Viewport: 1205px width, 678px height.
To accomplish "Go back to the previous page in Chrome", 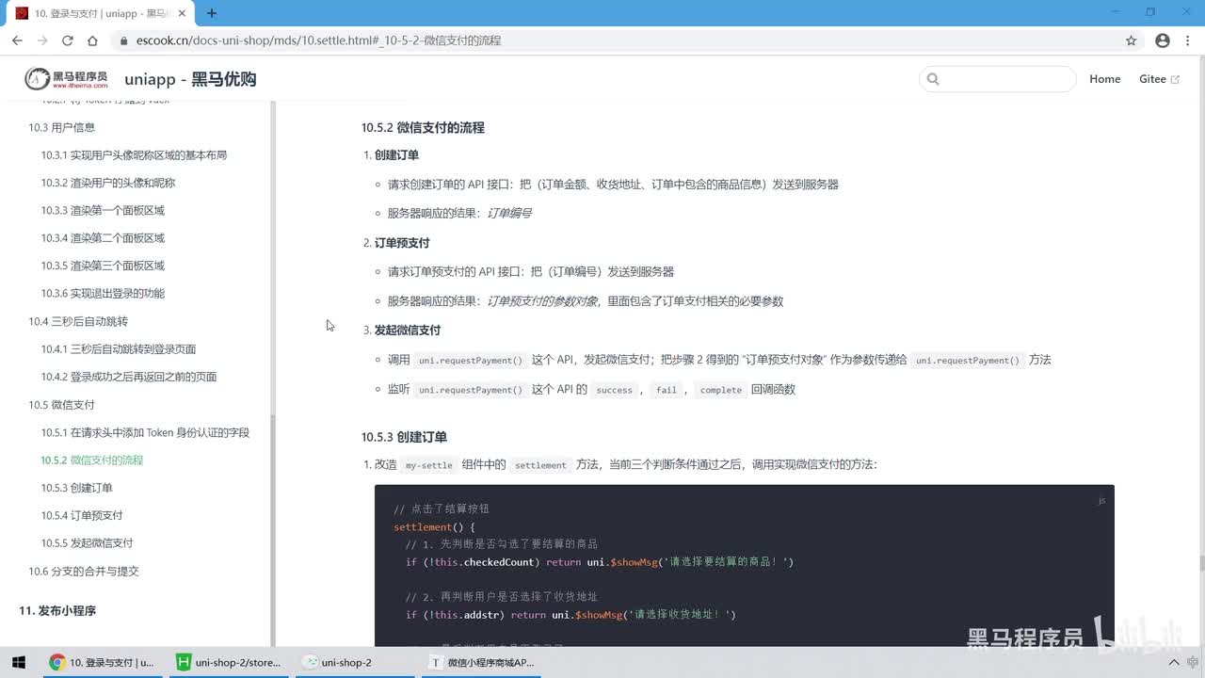I will 17,40.
